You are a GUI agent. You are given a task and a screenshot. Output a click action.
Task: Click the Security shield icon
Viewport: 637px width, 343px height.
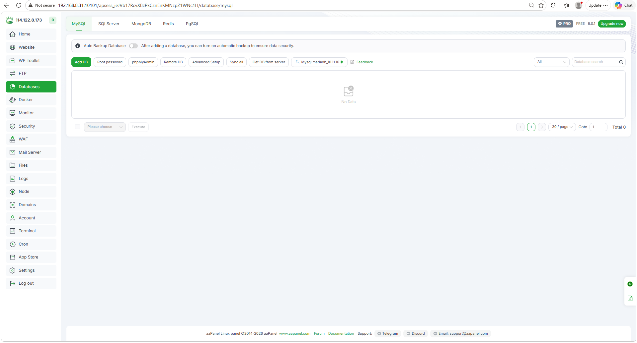click(x=13, y=126)
